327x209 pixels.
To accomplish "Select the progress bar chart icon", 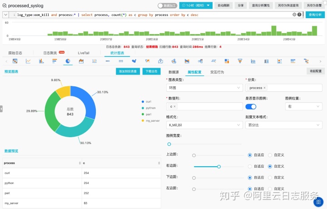I will click(108, 61).
